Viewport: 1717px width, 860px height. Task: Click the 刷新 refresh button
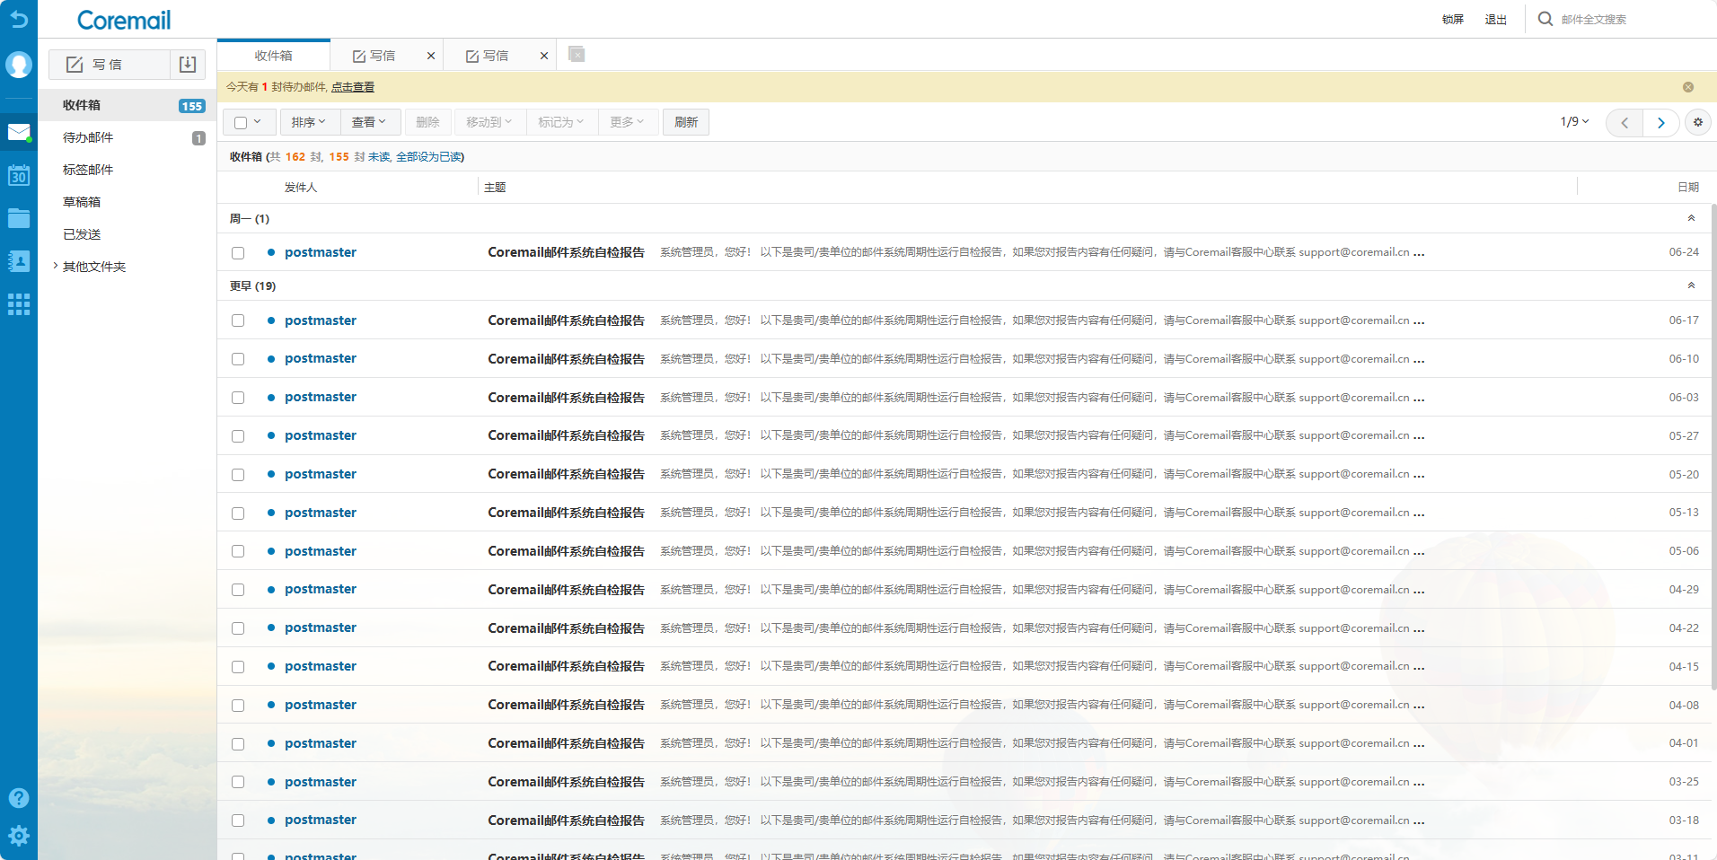(686, 122)
